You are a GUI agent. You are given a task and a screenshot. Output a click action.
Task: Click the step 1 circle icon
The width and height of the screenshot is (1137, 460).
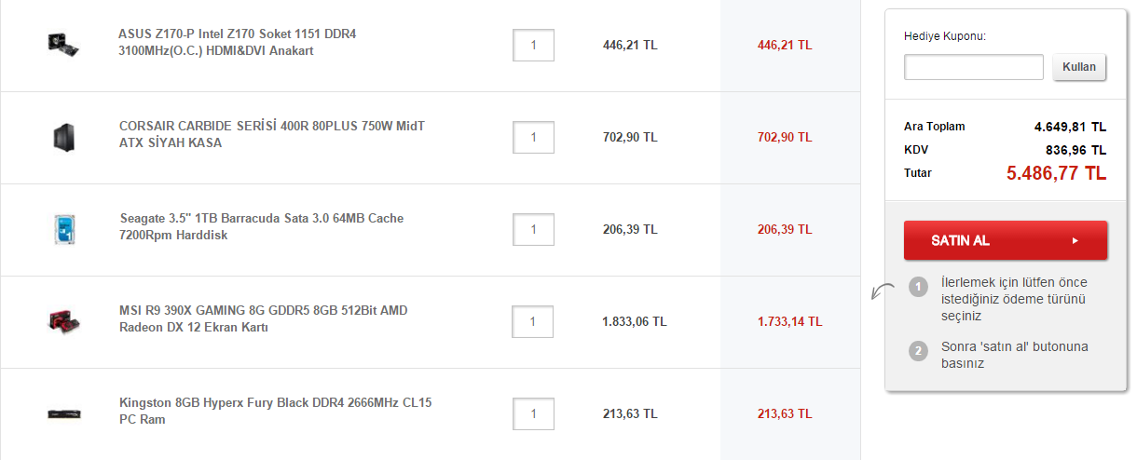pos(918,287)
